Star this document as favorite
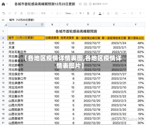 coord(80,4)
